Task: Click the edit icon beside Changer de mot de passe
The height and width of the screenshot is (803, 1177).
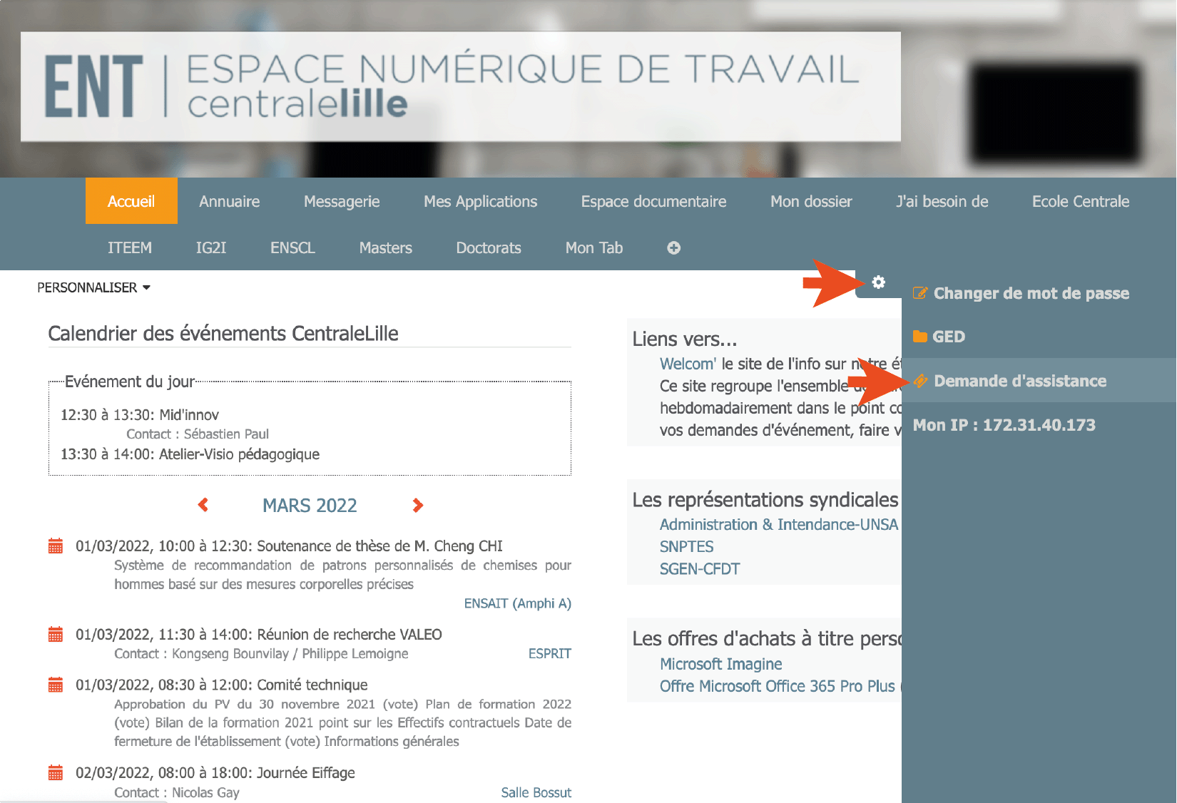Action: tap(920, 293)
